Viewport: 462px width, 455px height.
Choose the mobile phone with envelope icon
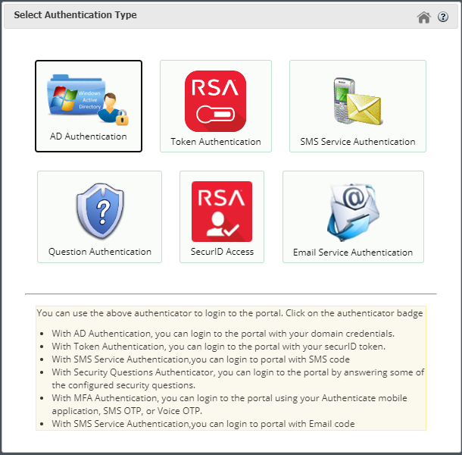(357, 102)
